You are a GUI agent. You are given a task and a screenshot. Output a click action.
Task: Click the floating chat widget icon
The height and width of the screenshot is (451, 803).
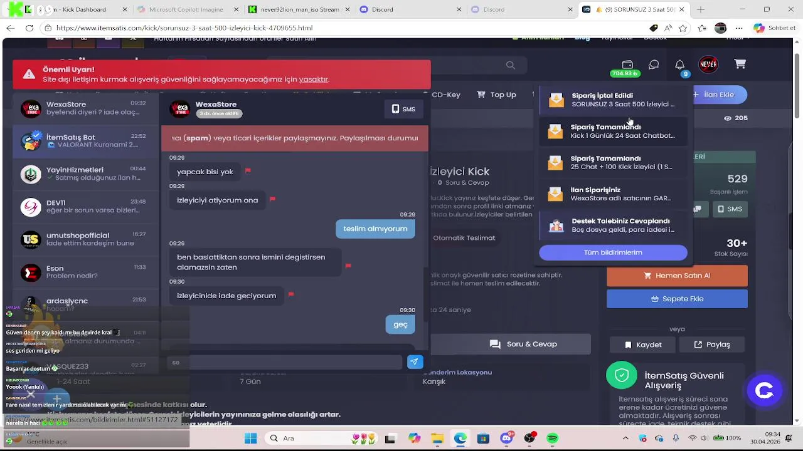click(764, 391)
